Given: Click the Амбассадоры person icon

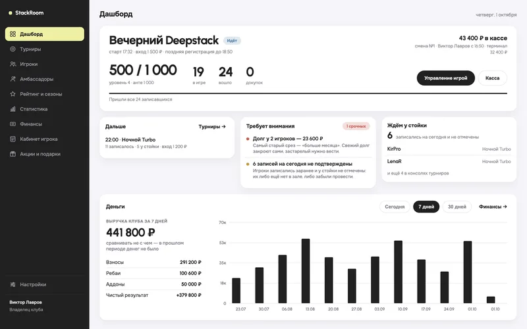Looking at the screenshot, I should pos(13,79).
